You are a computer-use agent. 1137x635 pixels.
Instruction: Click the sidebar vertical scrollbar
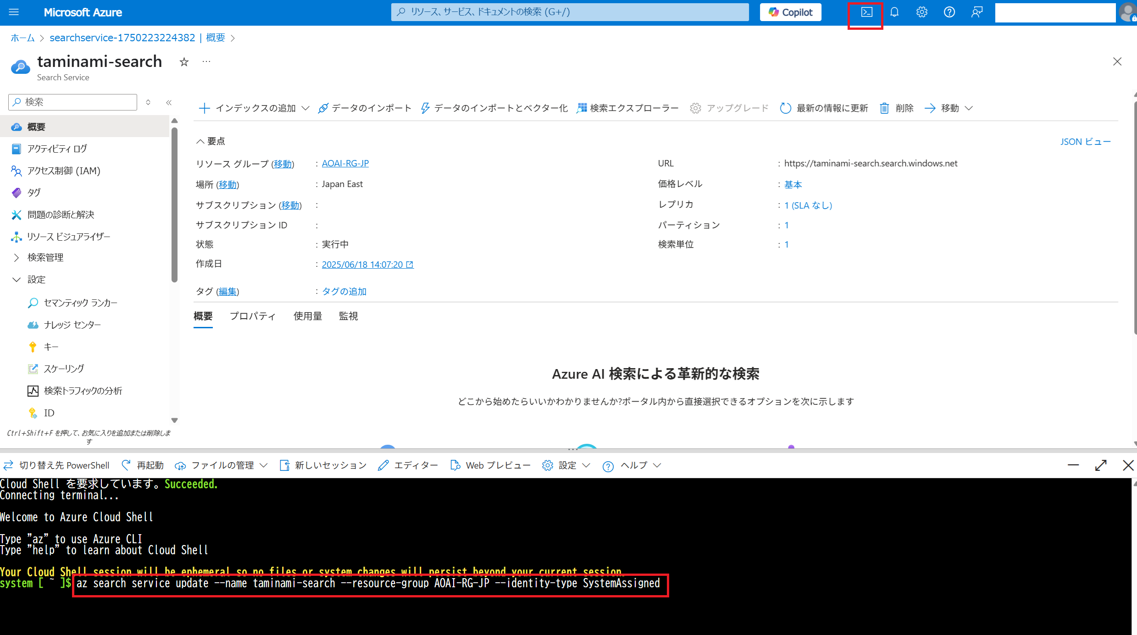coord(174,204)
